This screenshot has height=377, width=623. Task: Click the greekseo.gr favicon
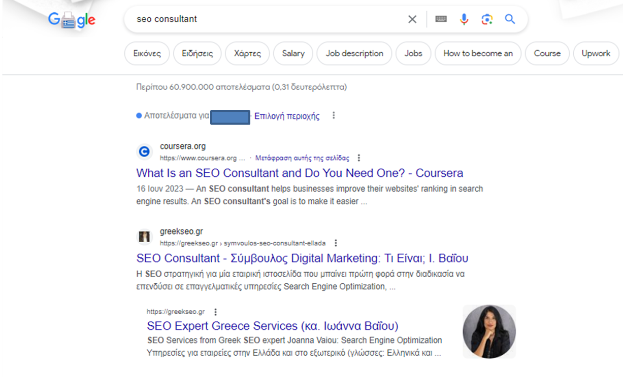pyautogui.click(x=144, y=237)
